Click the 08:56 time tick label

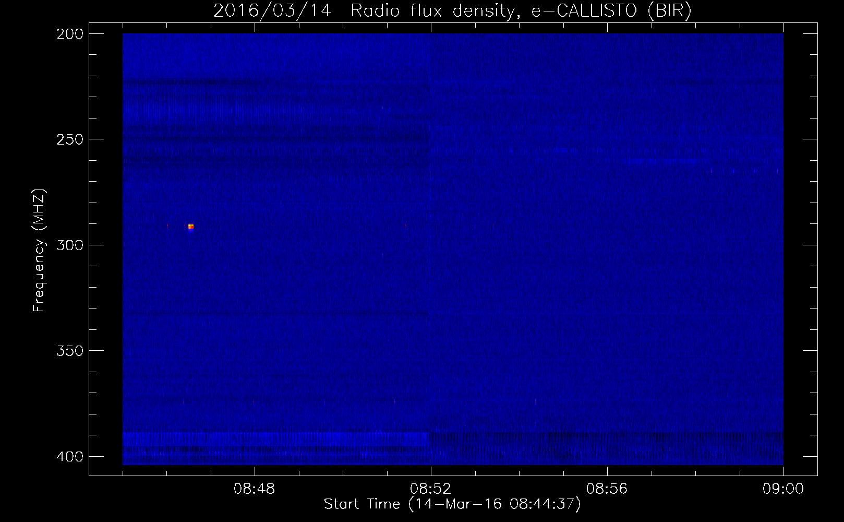[607, 489]
